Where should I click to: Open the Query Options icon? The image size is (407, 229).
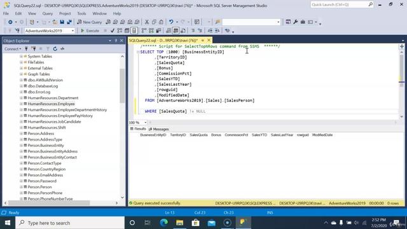pos(127,31)
